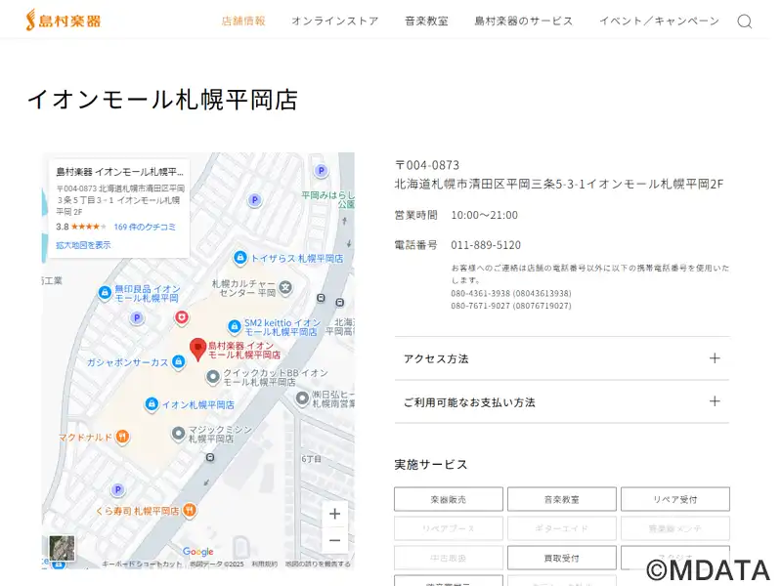782x586 pixels.
Task: Click postal code 〒004-0873 text
Action: (427, 165)
